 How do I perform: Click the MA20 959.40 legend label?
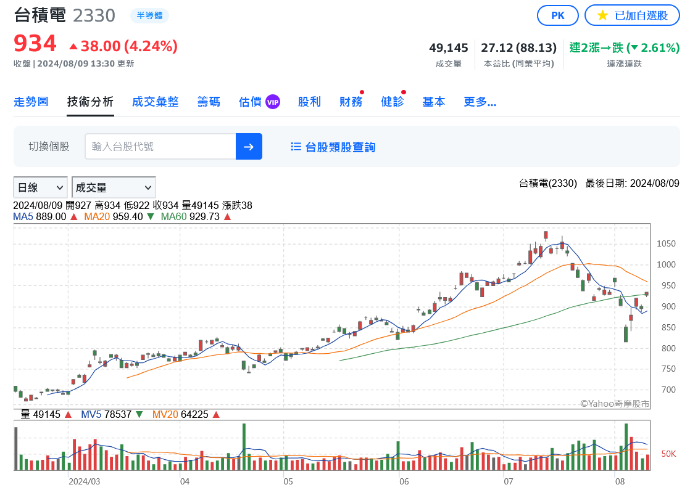pyautogui.click(x=113, y=217)
